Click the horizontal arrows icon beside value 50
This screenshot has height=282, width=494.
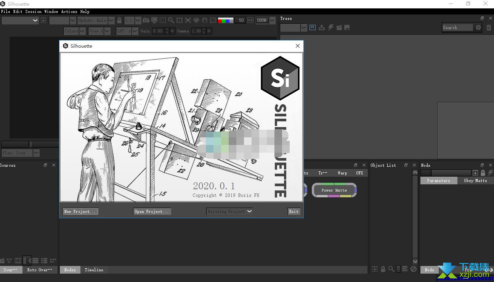[250, 20]
